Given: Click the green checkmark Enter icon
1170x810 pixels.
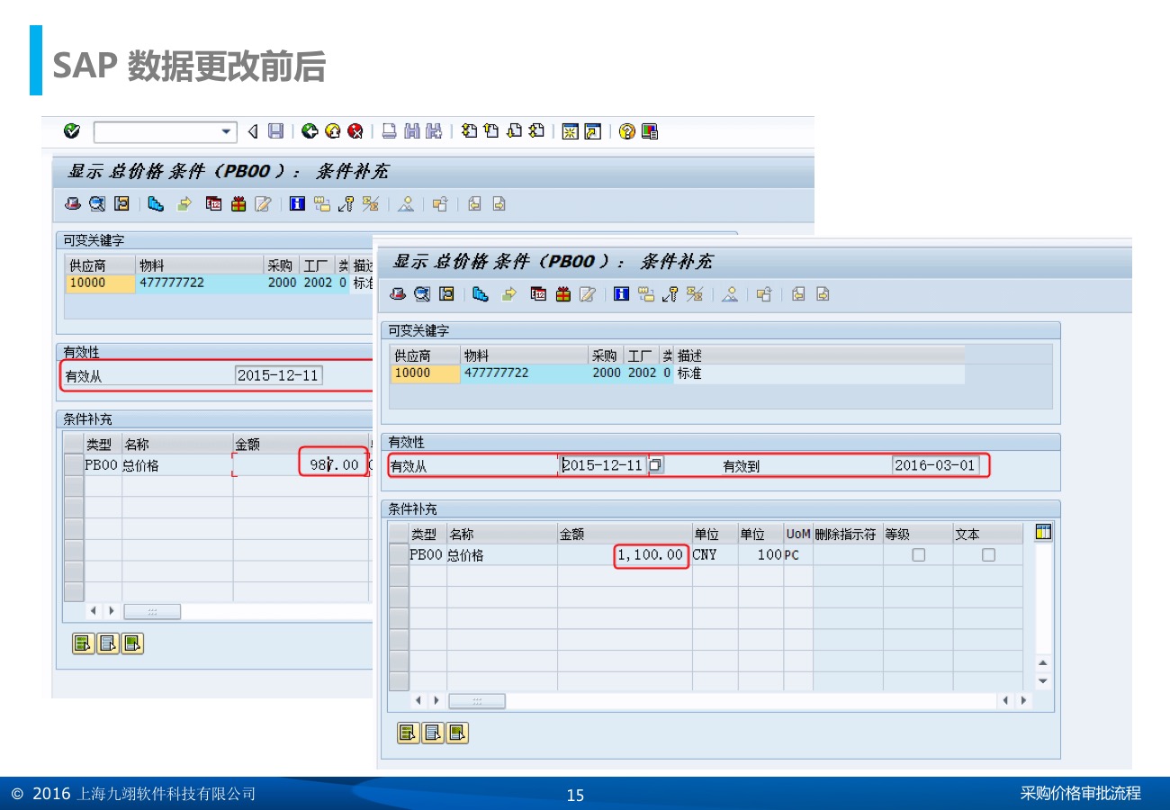Looking at the screenshot, I should (x=72, y=131).
